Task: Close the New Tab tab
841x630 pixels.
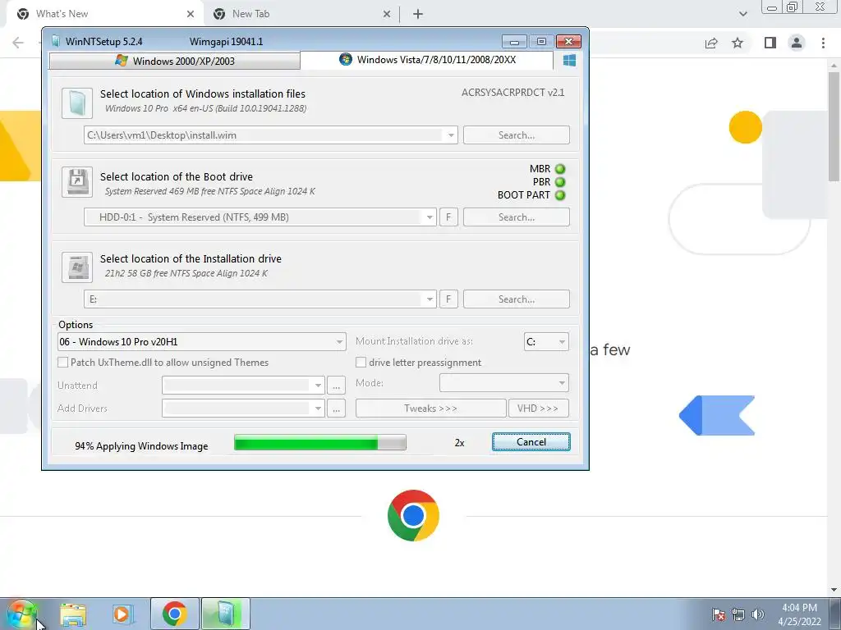Action: [387, 14]
